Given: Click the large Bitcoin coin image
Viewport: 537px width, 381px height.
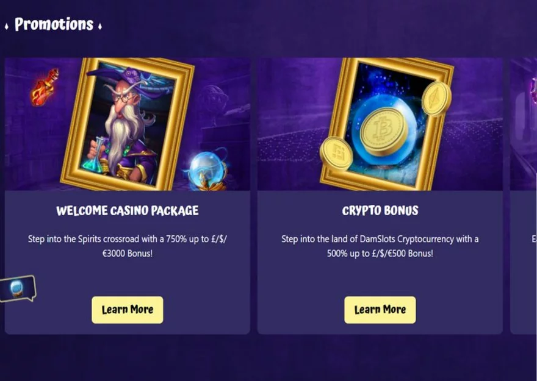Looking at the screenshot, I should 384,132.
